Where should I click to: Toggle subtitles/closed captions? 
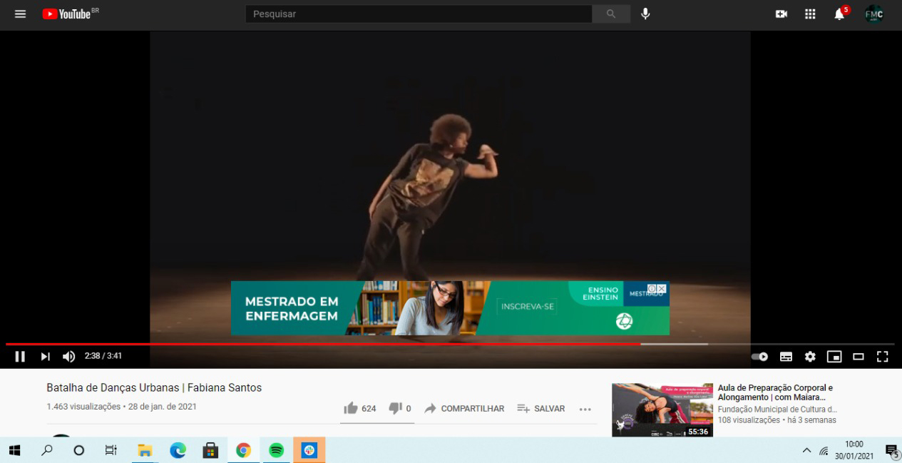[786, 356]
